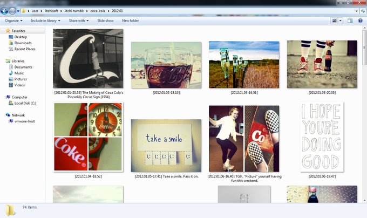Image resolution: width=367 pixels, height=218 pixels.
Task: Select Computer in the navigation pane
Action: click(19, 97)
